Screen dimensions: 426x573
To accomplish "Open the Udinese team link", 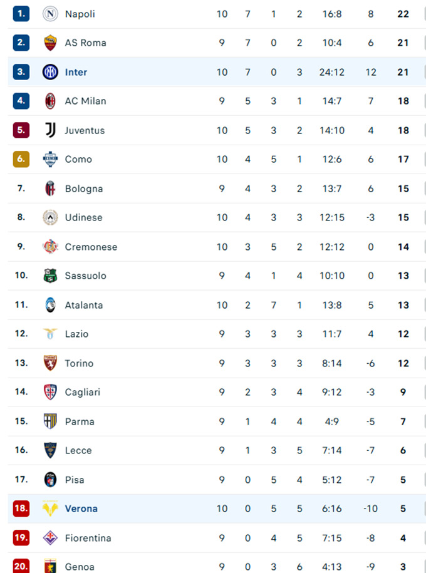I will click(x=83, y=217).
